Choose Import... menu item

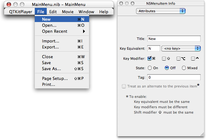tap(62, 41)
